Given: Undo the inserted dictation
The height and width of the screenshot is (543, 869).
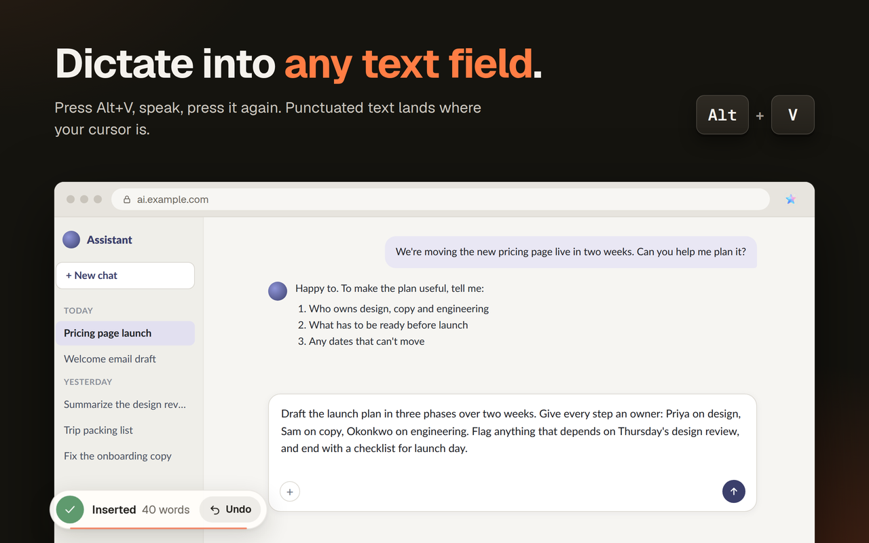Looking at the screenshot, I should pos(230,510).
